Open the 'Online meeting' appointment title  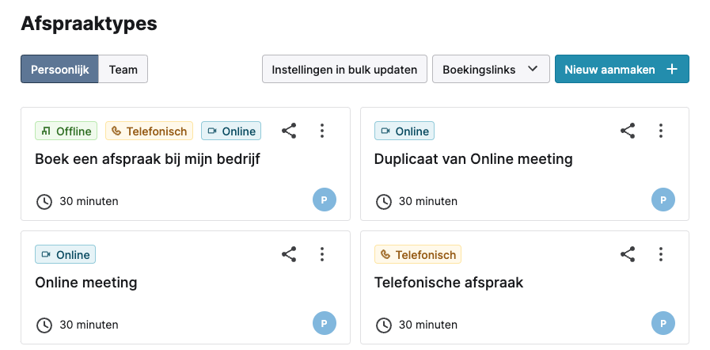pos(86,283)
